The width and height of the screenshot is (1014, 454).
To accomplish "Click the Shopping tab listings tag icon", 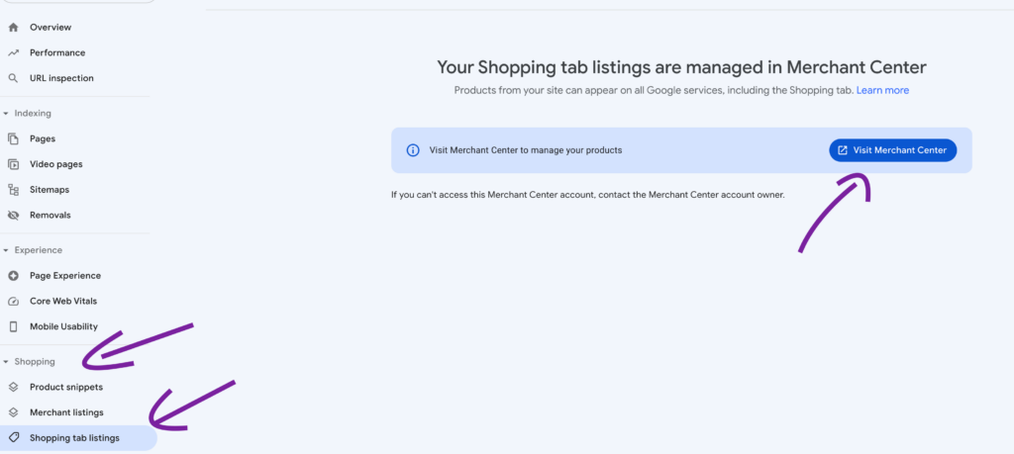I will pyautogui.click(x=13, y=438).
